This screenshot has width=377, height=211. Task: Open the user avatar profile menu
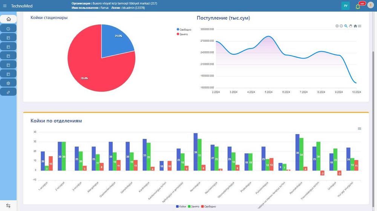tap(371, 6)
